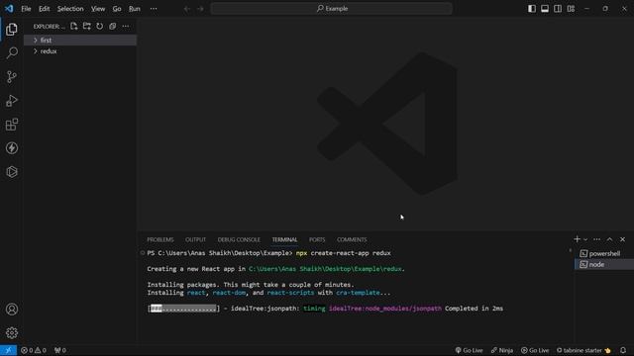Open the Extensions view
This screenshot has width=634, height=356.
tap(12, 125)
